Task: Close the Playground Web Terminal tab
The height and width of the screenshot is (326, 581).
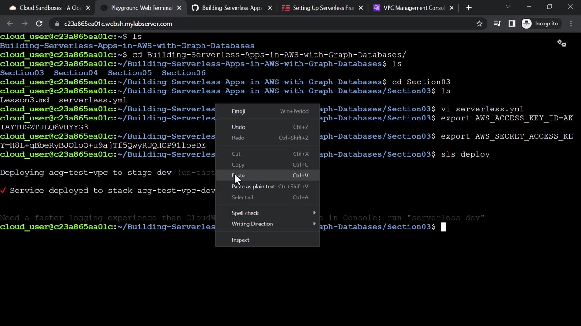Action: click(x=179, y=8)
